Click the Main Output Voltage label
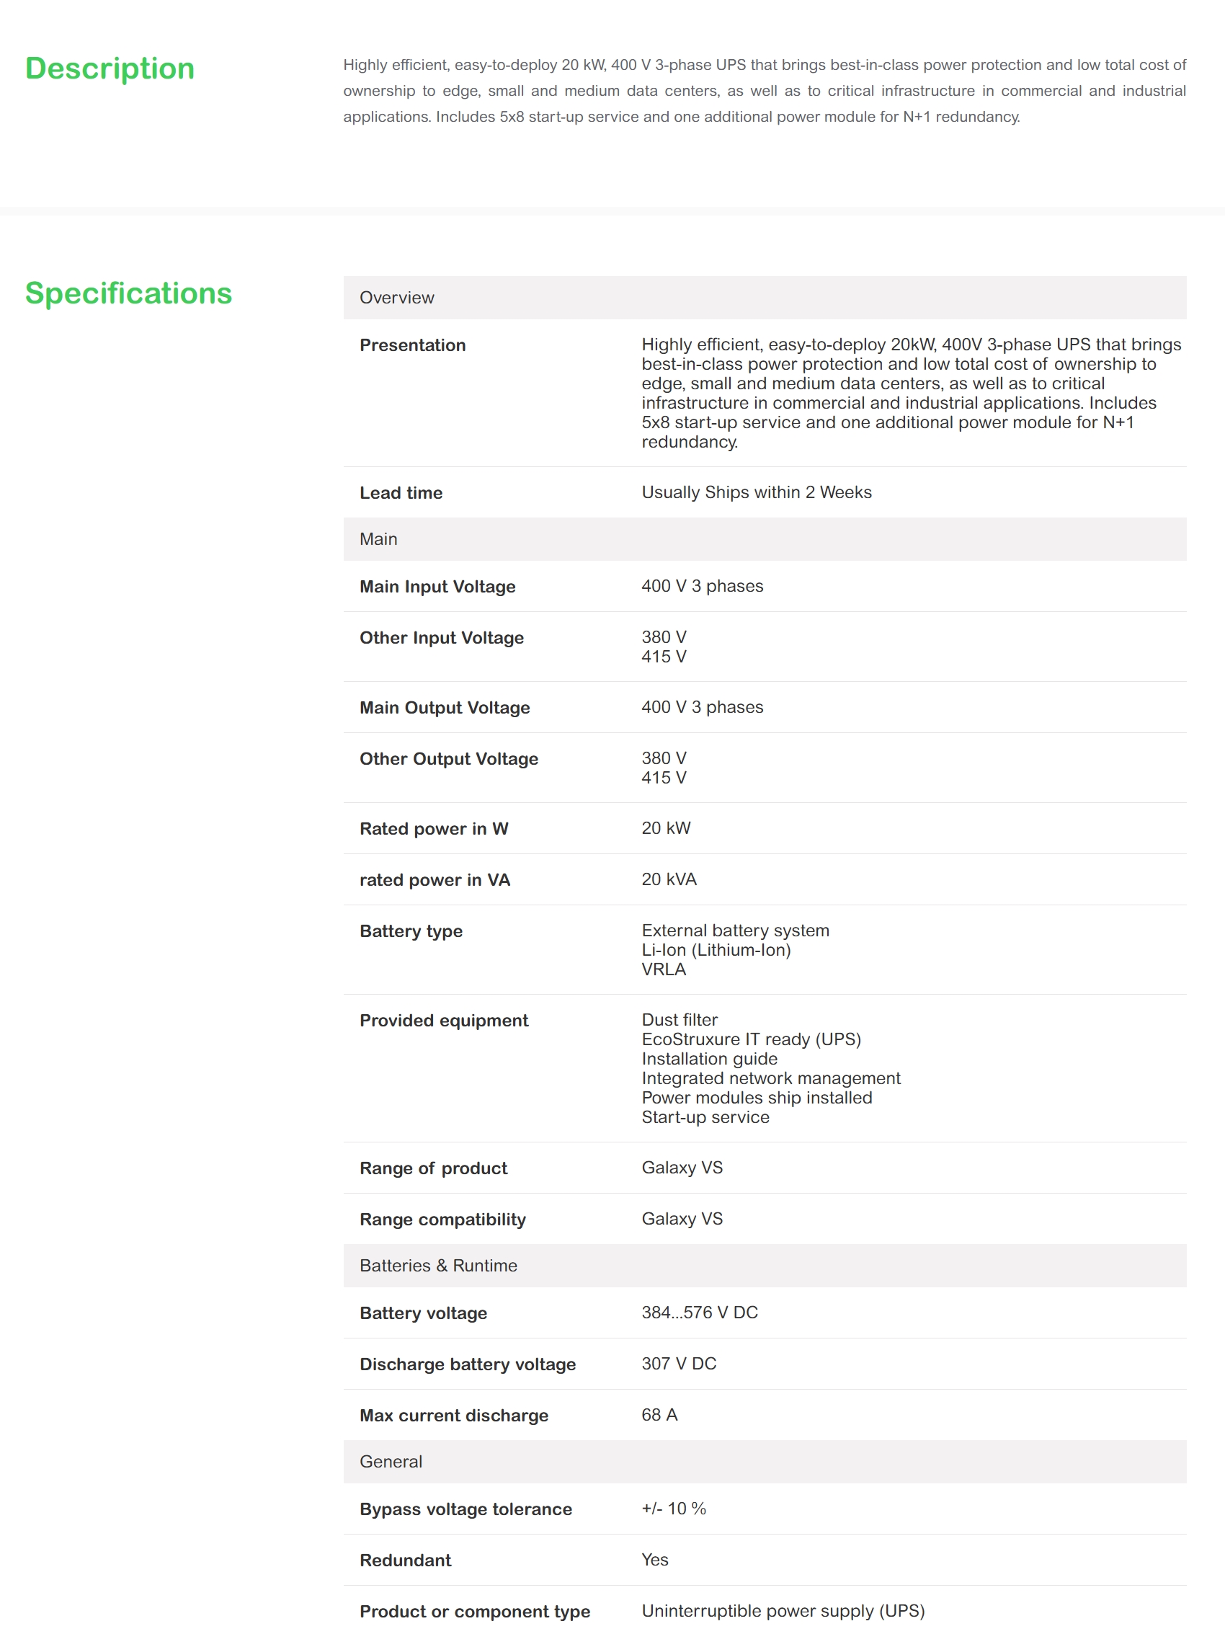The width and height of the screenshot is (1225, 1634). coord(445,708)
